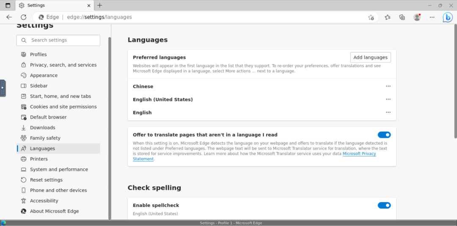
Task: Switch to the Settings browser tab
Action: pyautogui.click(x=54, y=5)
